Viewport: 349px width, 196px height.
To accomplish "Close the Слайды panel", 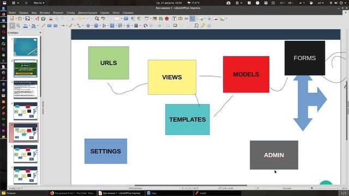I will tap(40, 33).
